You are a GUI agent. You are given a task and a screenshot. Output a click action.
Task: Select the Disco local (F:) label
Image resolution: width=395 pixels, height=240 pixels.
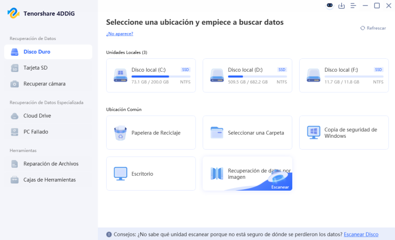coord(341,70)
